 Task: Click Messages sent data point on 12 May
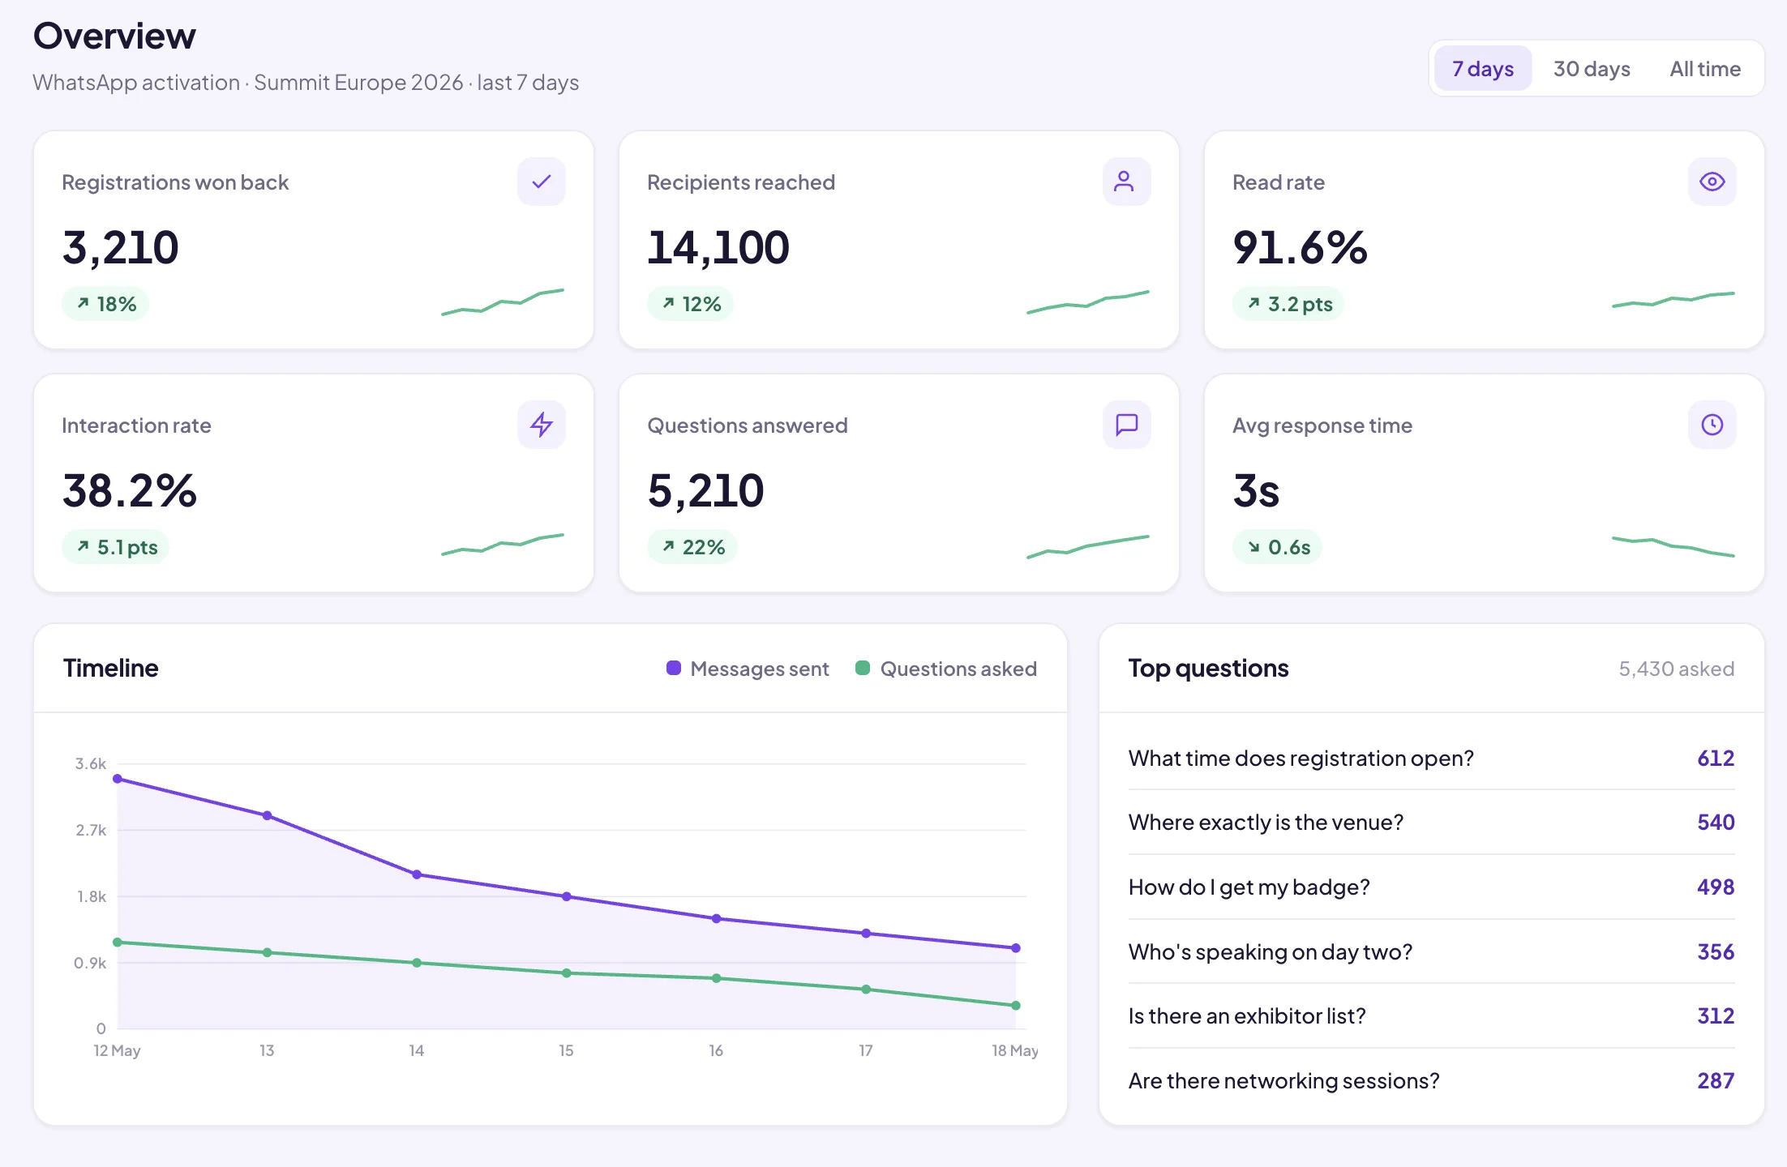click(x=118, y=779)
